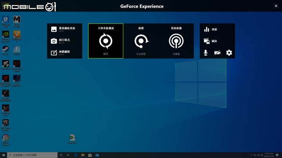Open Epic Games Launcher desktop shortcut

[x=5, y=125]
